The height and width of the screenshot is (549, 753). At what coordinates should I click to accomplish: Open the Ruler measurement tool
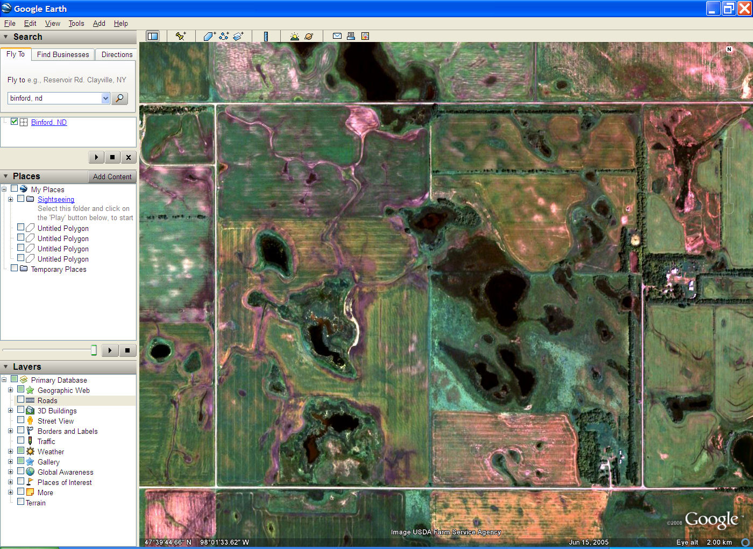(266, 36)
